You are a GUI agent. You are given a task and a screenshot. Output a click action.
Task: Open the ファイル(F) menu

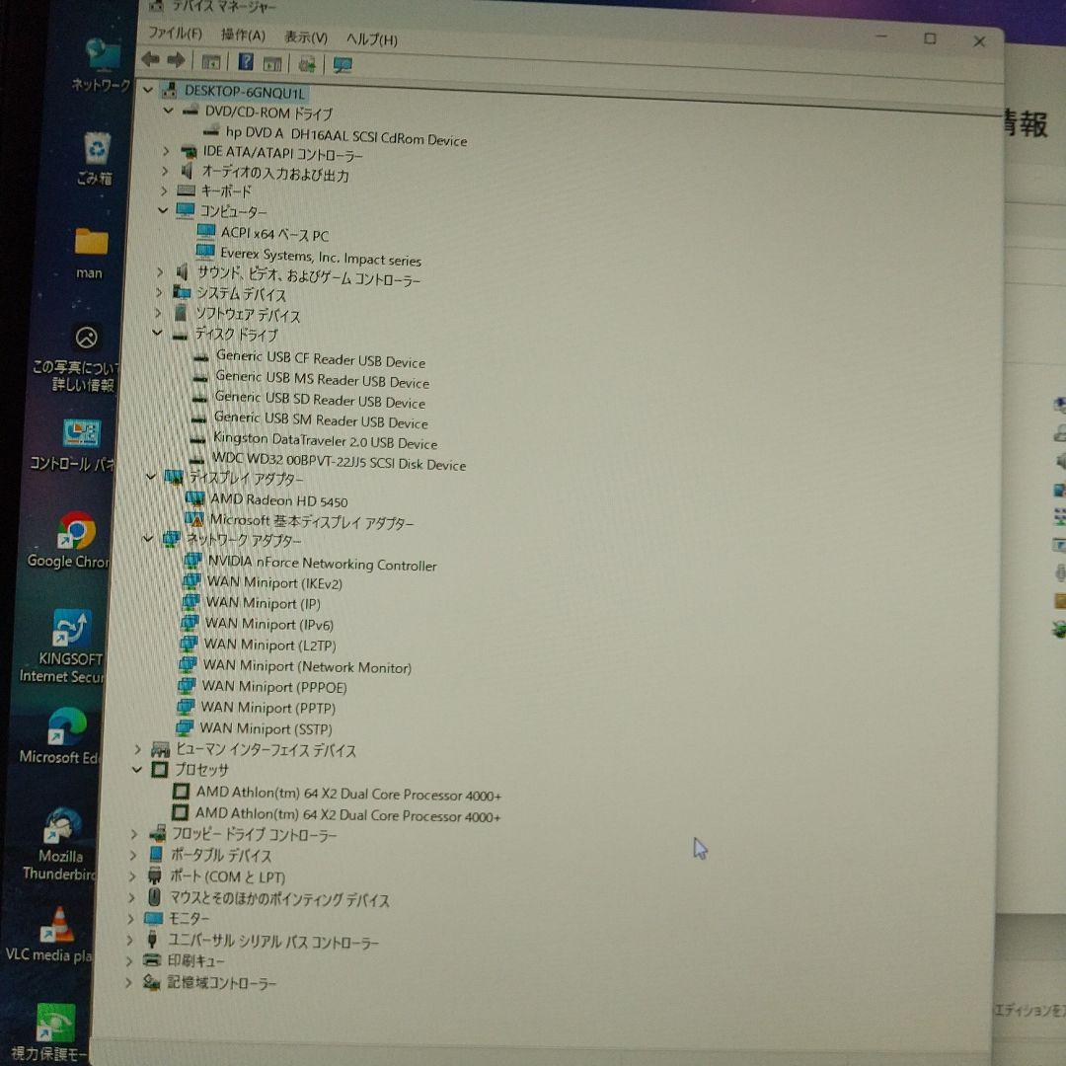coord(176,33)
